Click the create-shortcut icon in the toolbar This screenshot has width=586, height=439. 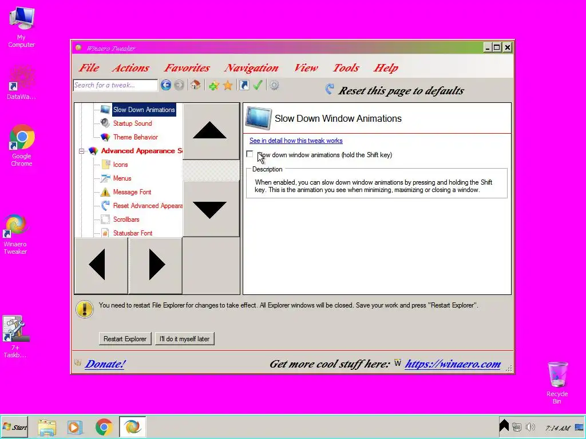[x=244, y=85]
